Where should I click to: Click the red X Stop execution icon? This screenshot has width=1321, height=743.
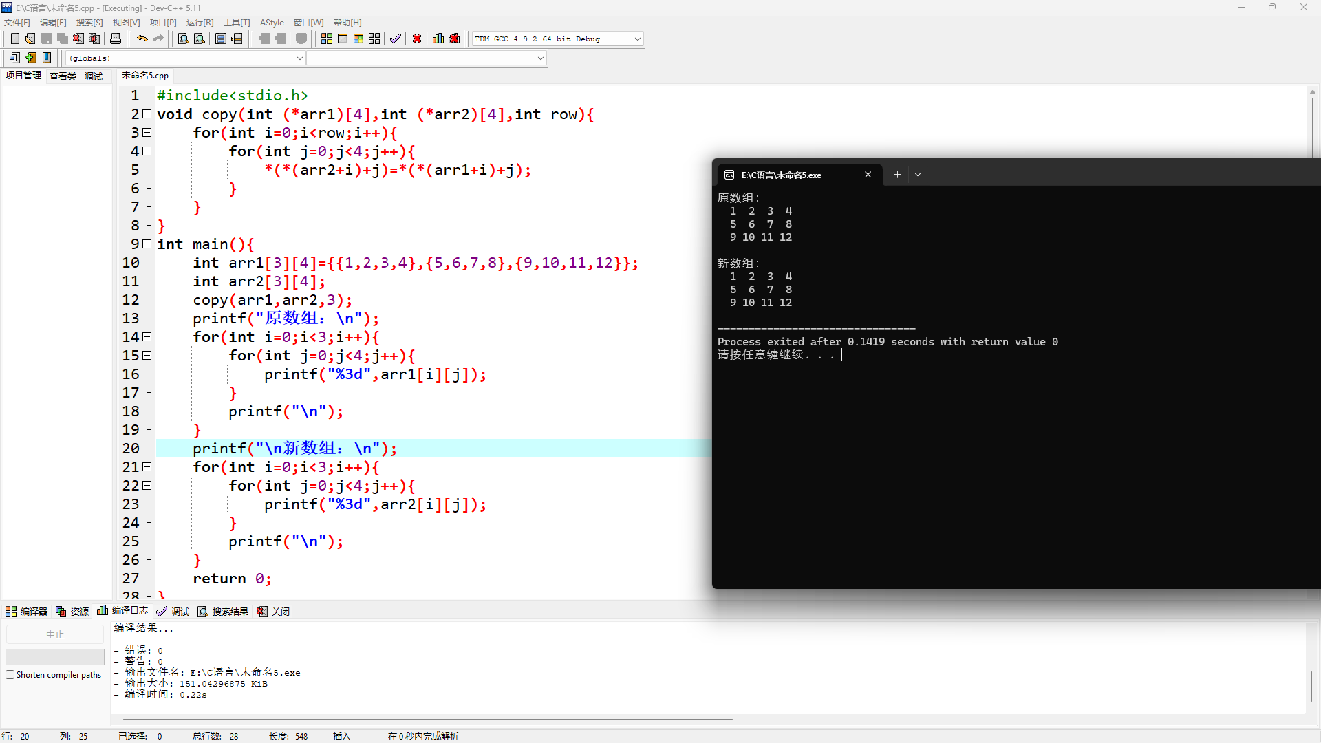pyautogui.click(x=417, y=39)
